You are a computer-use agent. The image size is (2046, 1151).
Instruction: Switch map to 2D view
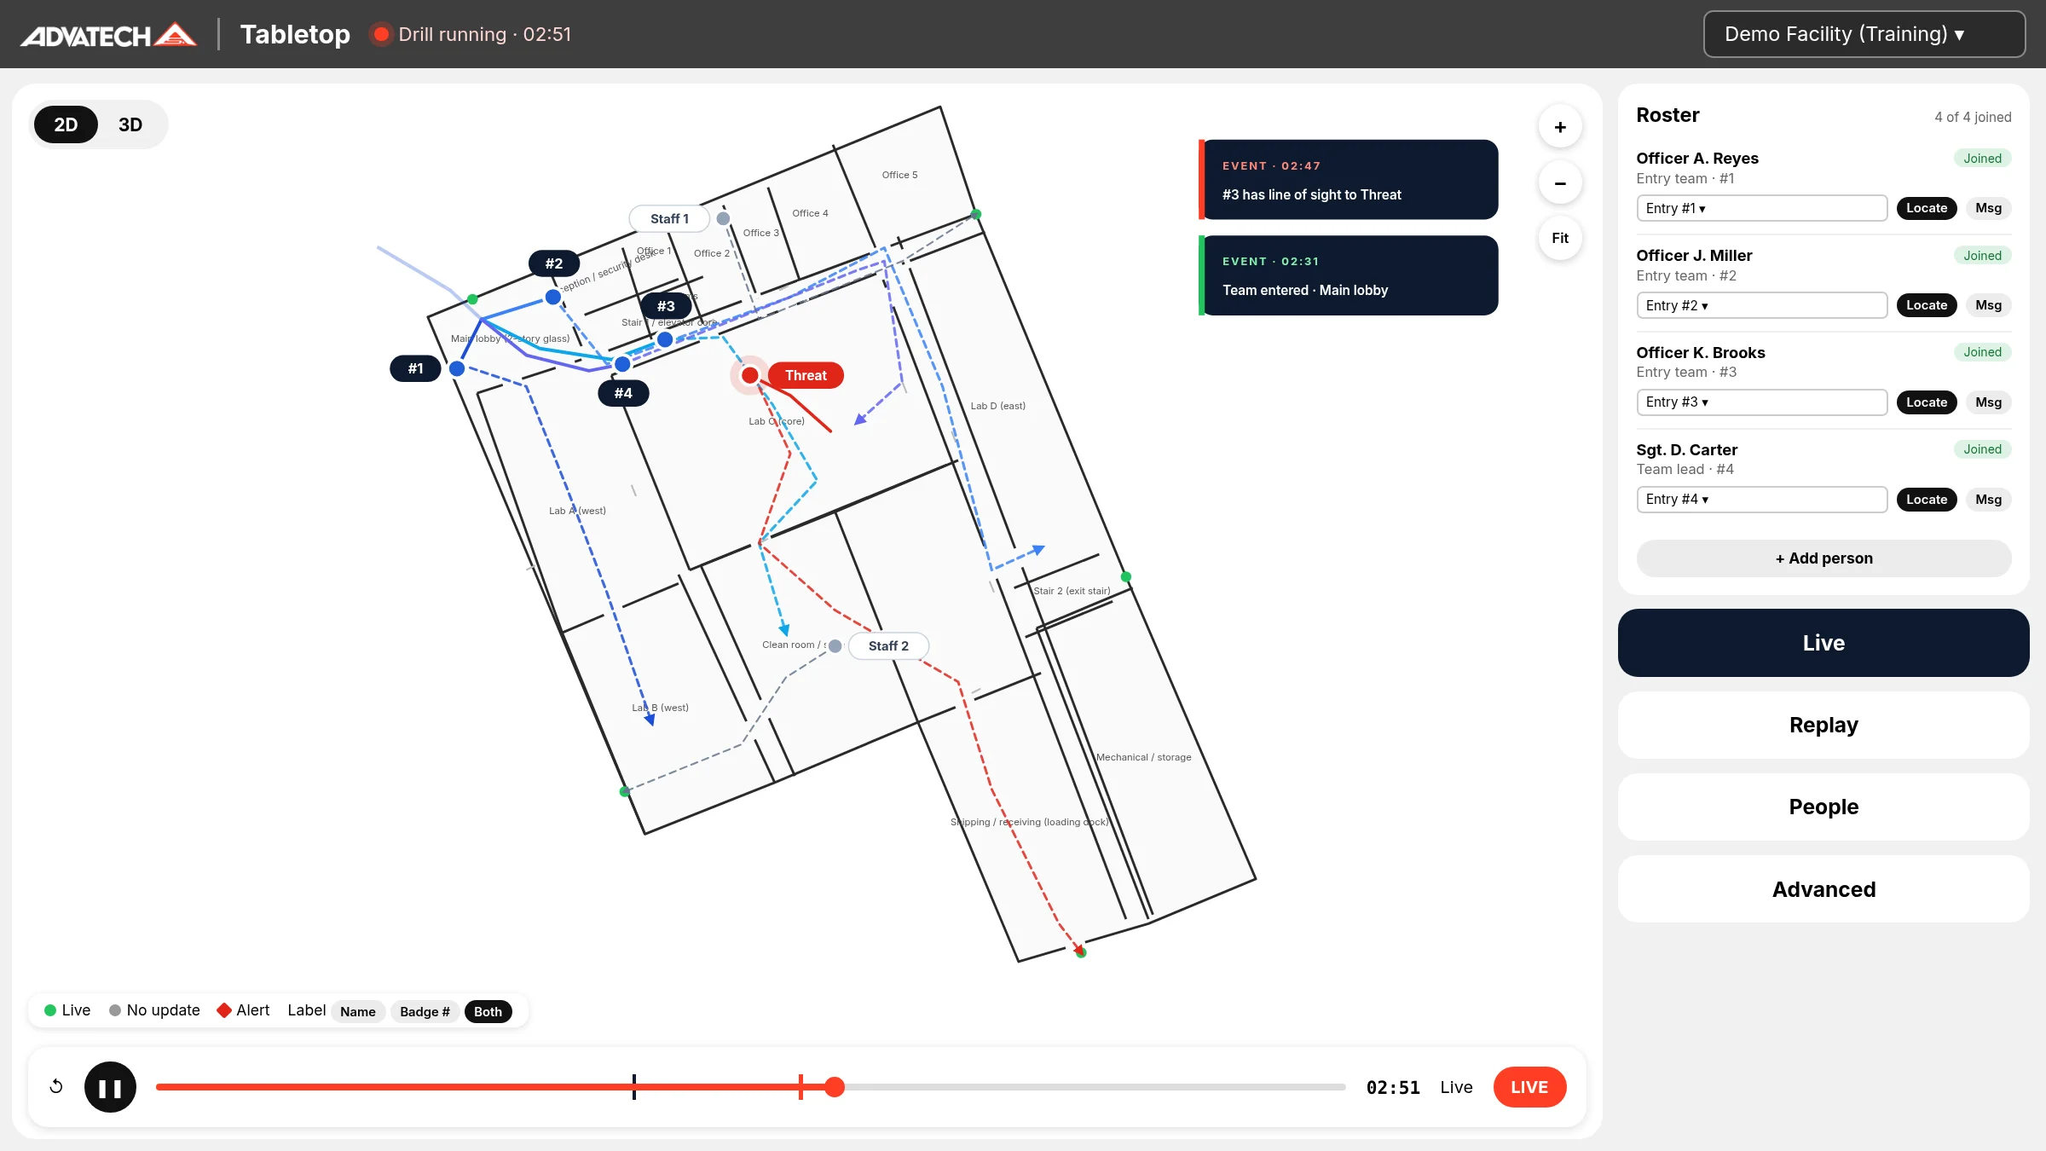[x=66, y=124]
